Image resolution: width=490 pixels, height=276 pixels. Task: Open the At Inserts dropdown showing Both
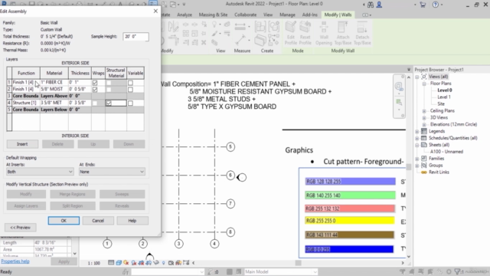tap(40, 172)
